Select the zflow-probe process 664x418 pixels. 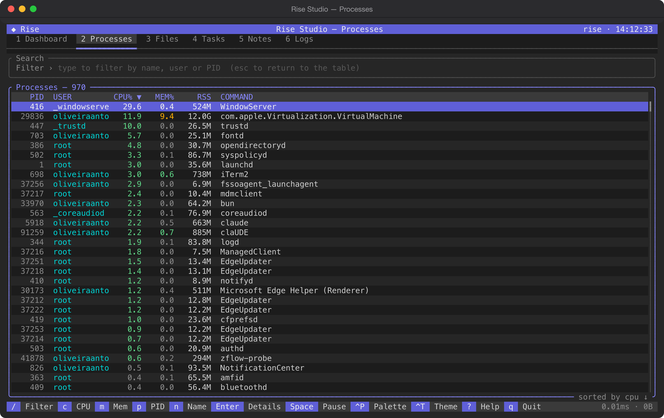point(330,358)
